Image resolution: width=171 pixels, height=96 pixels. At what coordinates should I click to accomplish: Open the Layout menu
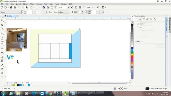(x=18, y=4)
